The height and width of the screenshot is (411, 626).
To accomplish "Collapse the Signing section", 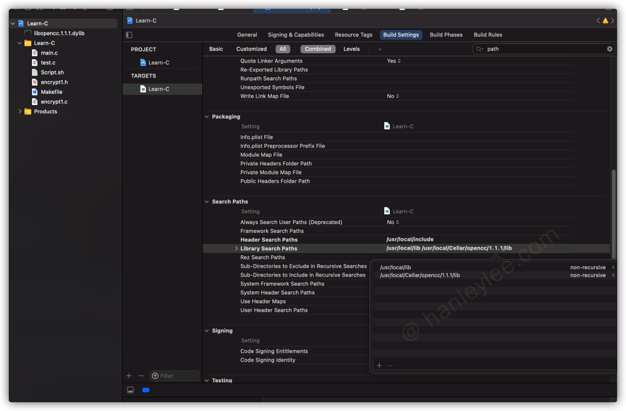I will tap(207, 331).
